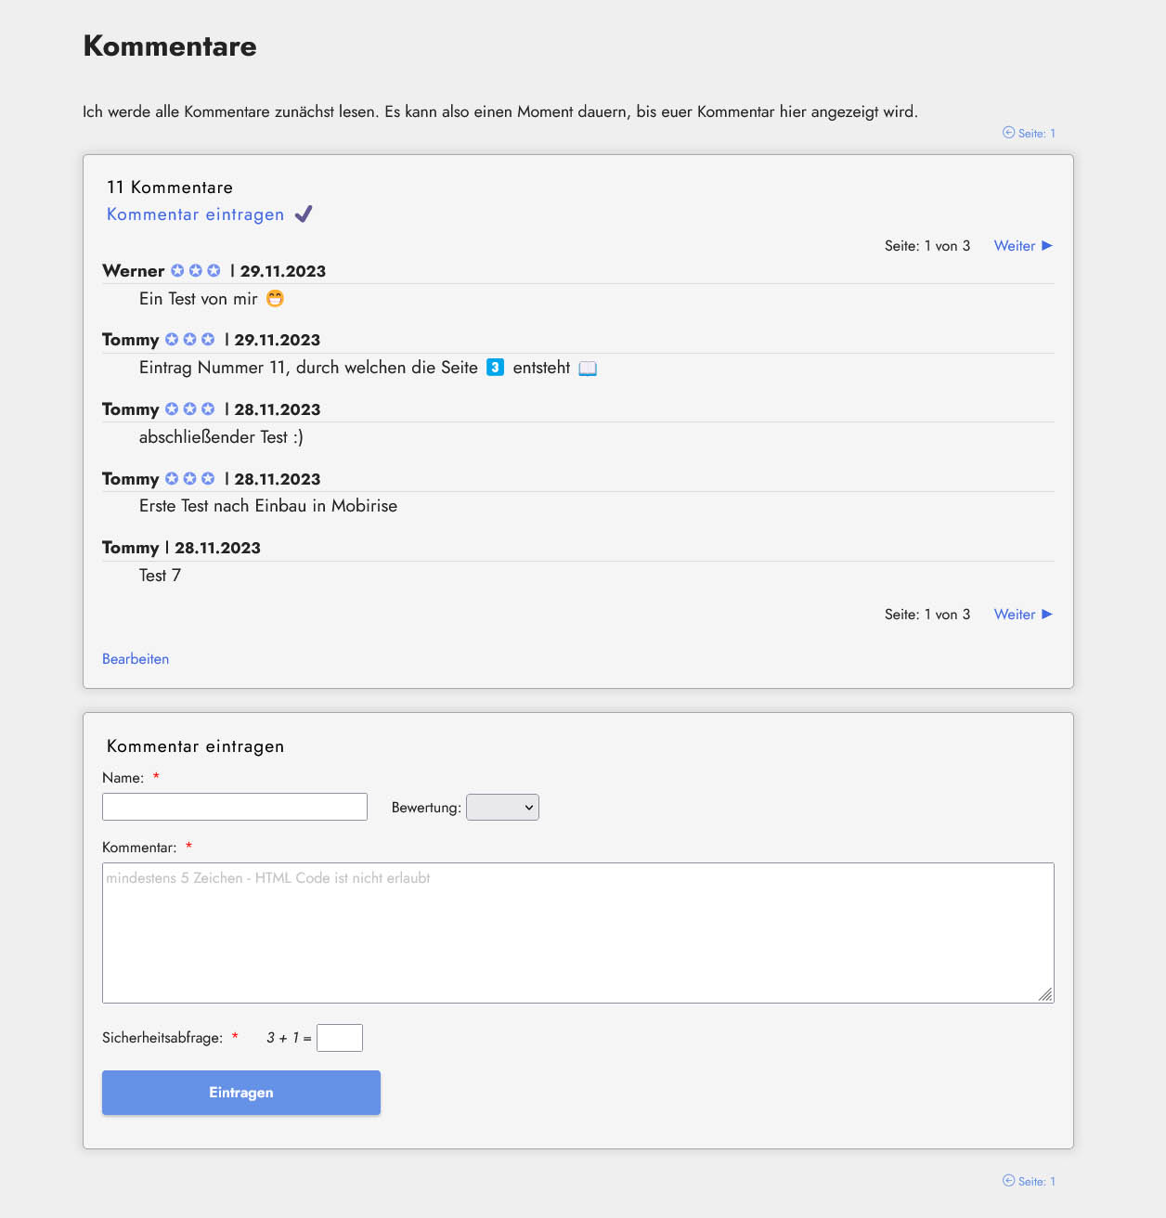The width and height of the screenshot is (1166, 1218).
Task: Click the top Weiter arrow icon
Action: tap(1047, 246)
